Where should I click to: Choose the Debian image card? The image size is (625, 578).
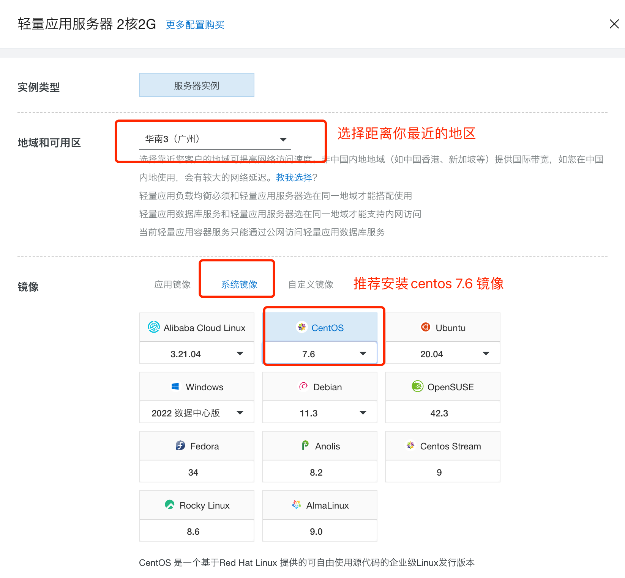[x=320, y=386]
